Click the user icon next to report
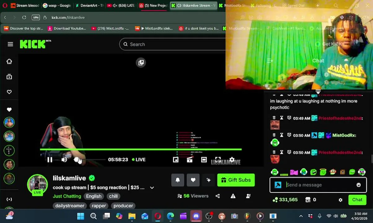 [x=248, y=196]
